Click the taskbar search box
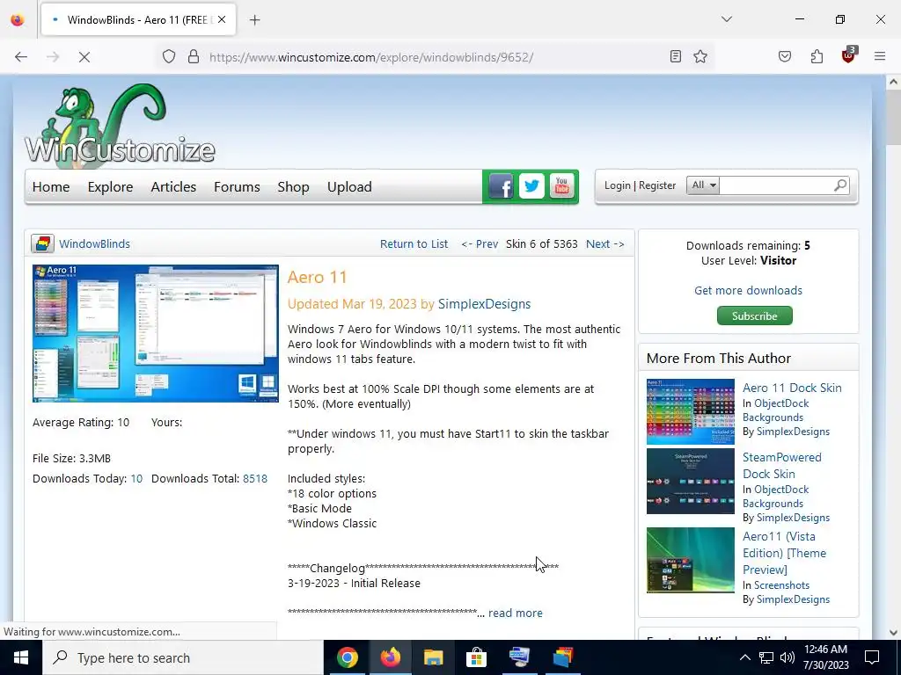The height and width of the screenshot is (675, 901). (x=183, y=657)
